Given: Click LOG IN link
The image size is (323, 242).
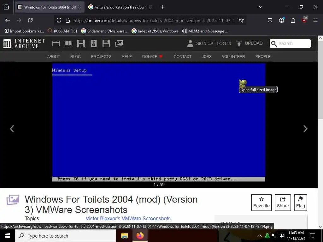Looking at the screenshot, I should [x=224, y=43].
